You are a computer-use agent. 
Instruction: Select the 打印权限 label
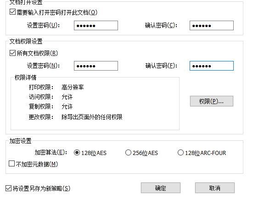coord(41,87)
